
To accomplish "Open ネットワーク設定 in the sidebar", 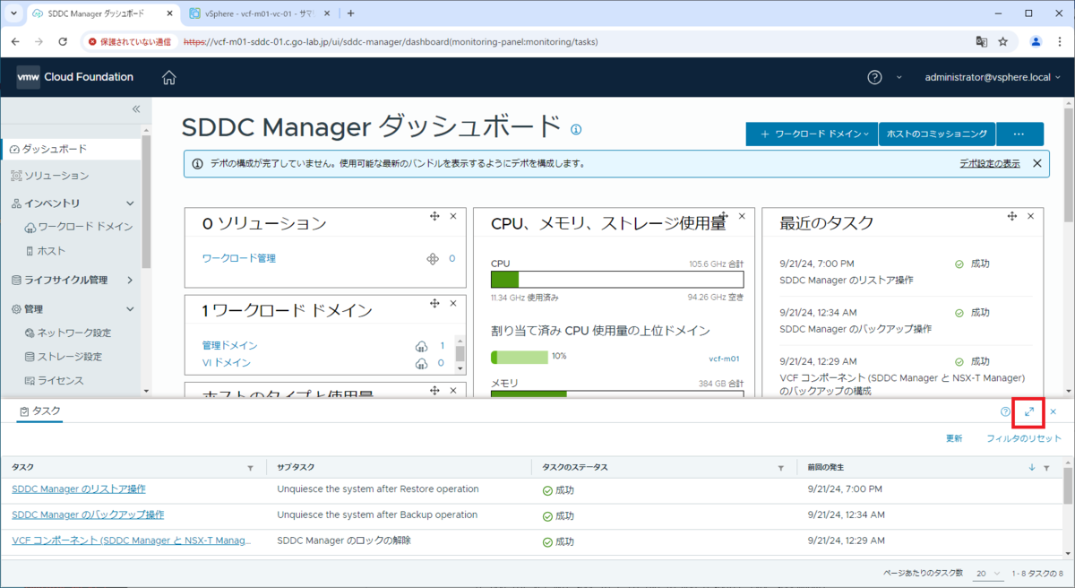I will (x=73, y=333).
